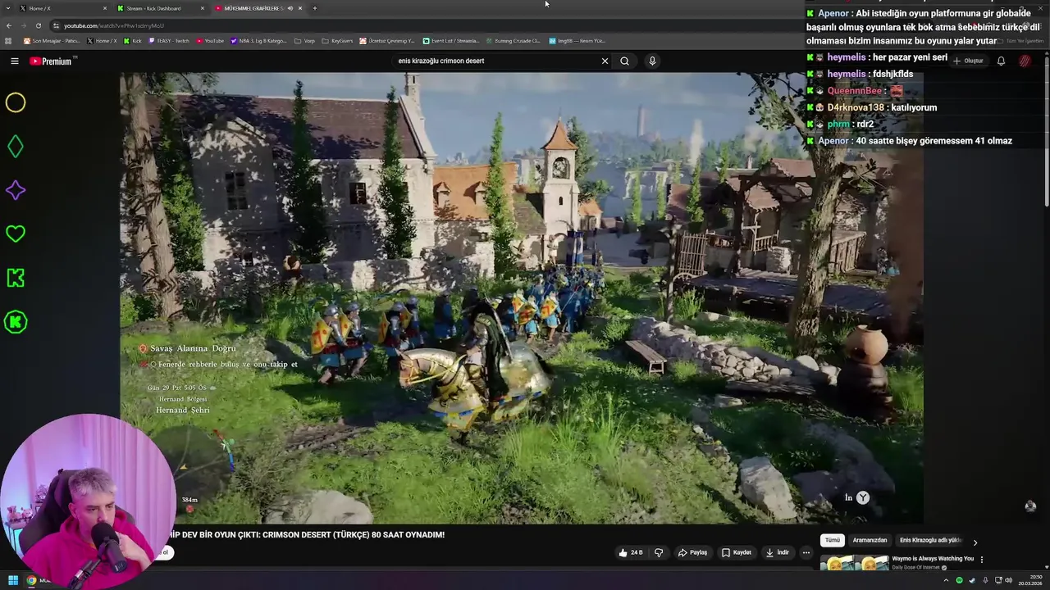Viewport: 1050px width, 590px height.
Task: Click the video player area
Action: (x=522, y=297)
